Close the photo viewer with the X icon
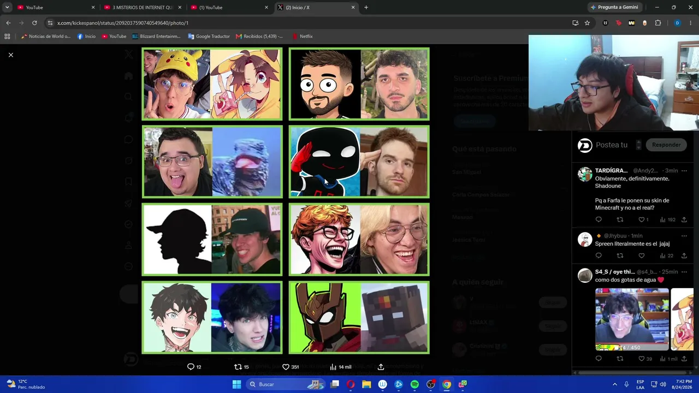699x393 pixels. pos(10,55)
